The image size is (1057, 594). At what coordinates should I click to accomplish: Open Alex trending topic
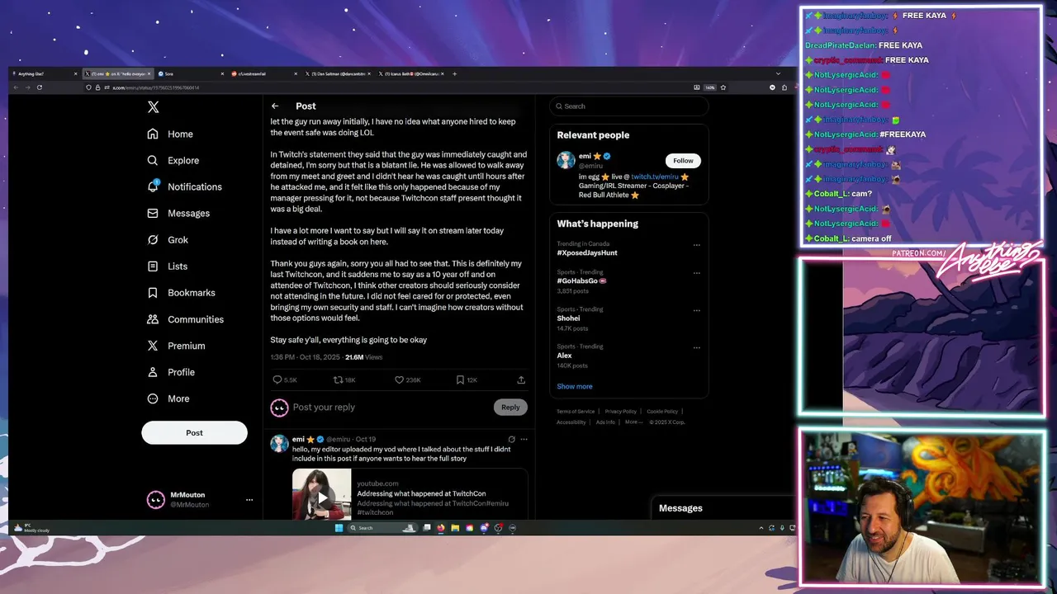pos(564,355)
